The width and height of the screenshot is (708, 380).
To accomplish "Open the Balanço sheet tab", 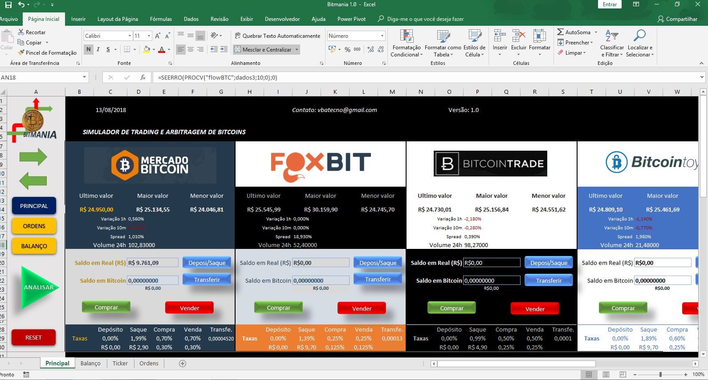I will coord(90,363).
